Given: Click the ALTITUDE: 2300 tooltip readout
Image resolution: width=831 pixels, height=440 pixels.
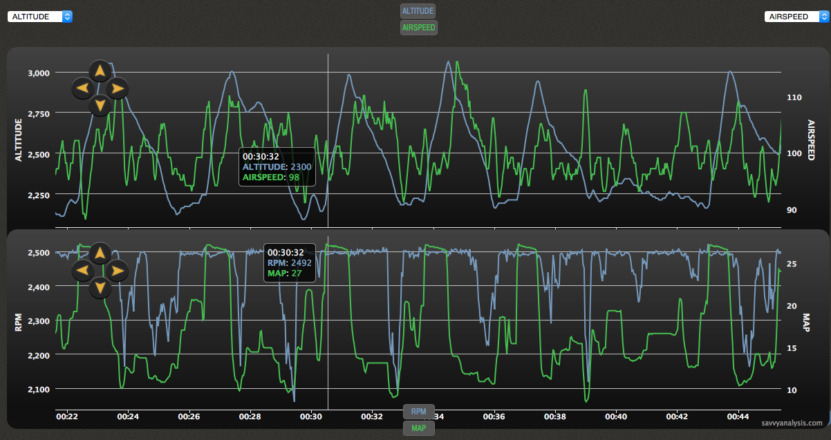Looking at the screenshot, I should click(x=277, y=167).
